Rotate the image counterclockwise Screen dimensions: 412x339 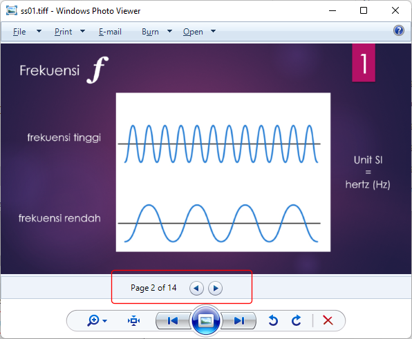(x=273, y=320)
